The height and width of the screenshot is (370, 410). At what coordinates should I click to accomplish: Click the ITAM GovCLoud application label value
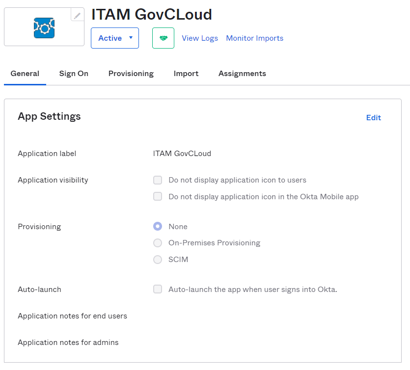click(x=182, y=154)
